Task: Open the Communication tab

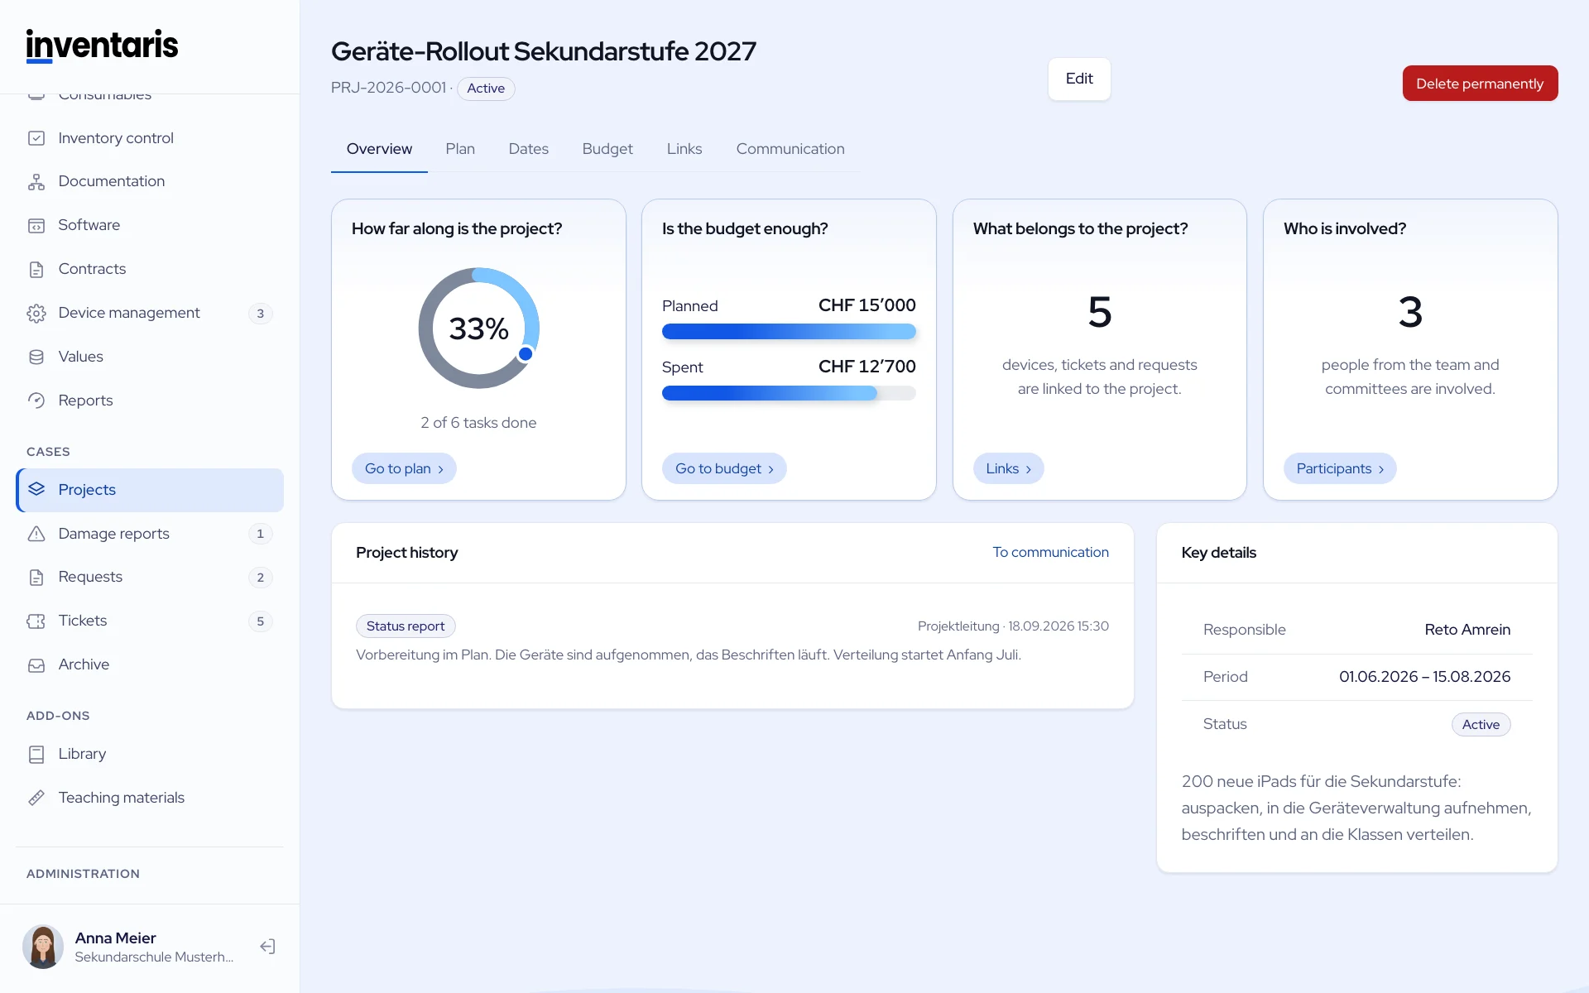Action: [790, 149]
